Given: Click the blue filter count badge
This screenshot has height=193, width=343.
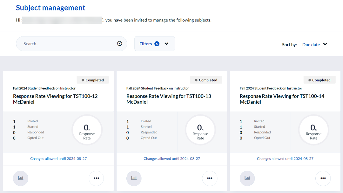Looking at the screenshot, I should [157, 44].
